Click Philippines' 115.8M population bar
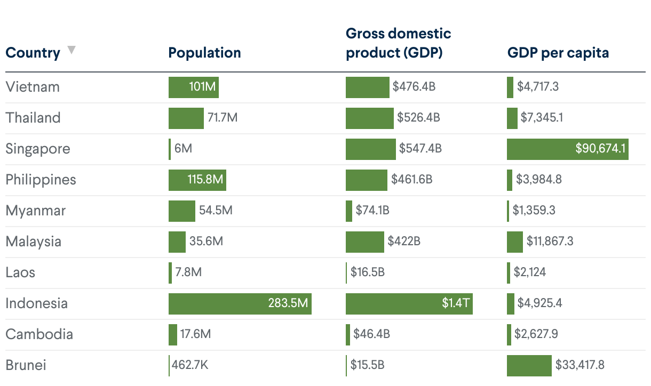This screenshot has width=651, height=386. pos(197,180)
